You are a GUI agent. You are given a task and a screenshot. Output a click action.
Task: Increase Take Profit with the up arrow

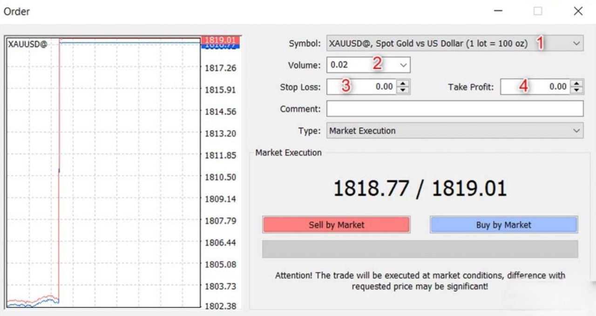[x=577, y=84]
